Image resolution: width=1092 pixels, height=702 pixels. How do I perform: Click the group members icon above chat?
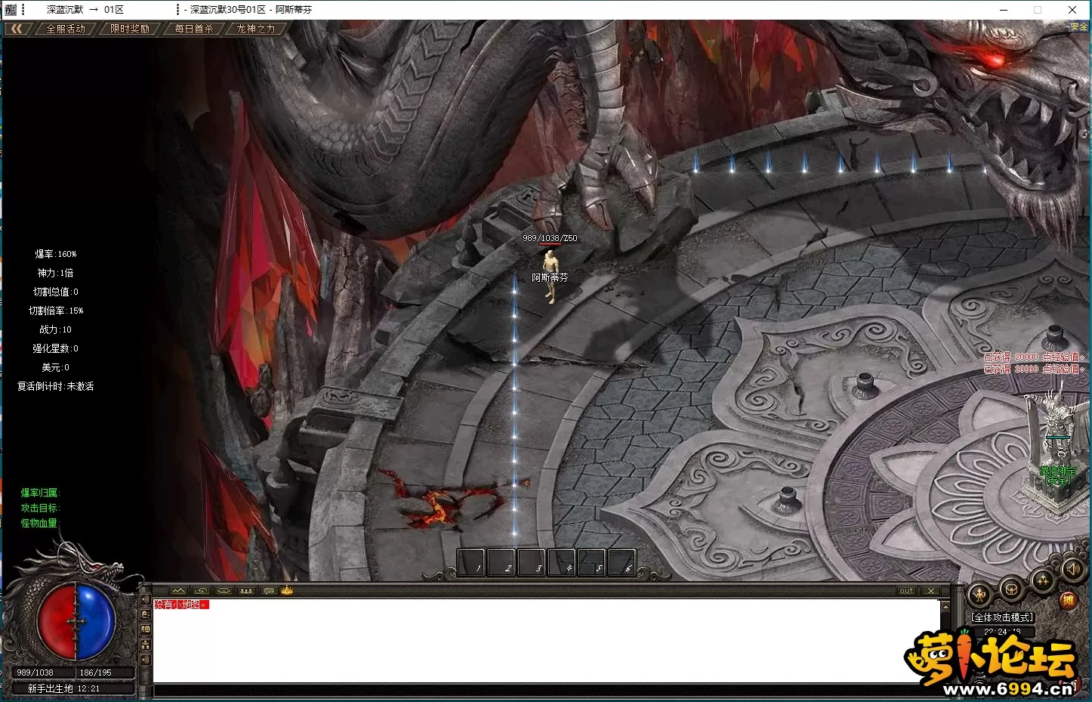point(245,591)
